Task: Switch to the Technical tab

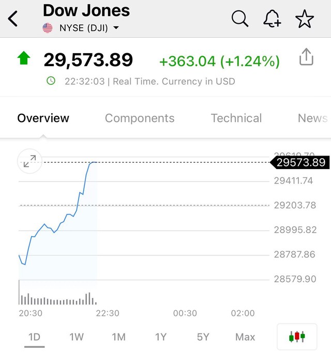Action: [236, 118]
